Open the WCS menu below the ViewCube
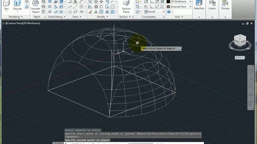This screenshot has width=257, height=144. click(x=240, y=58)
